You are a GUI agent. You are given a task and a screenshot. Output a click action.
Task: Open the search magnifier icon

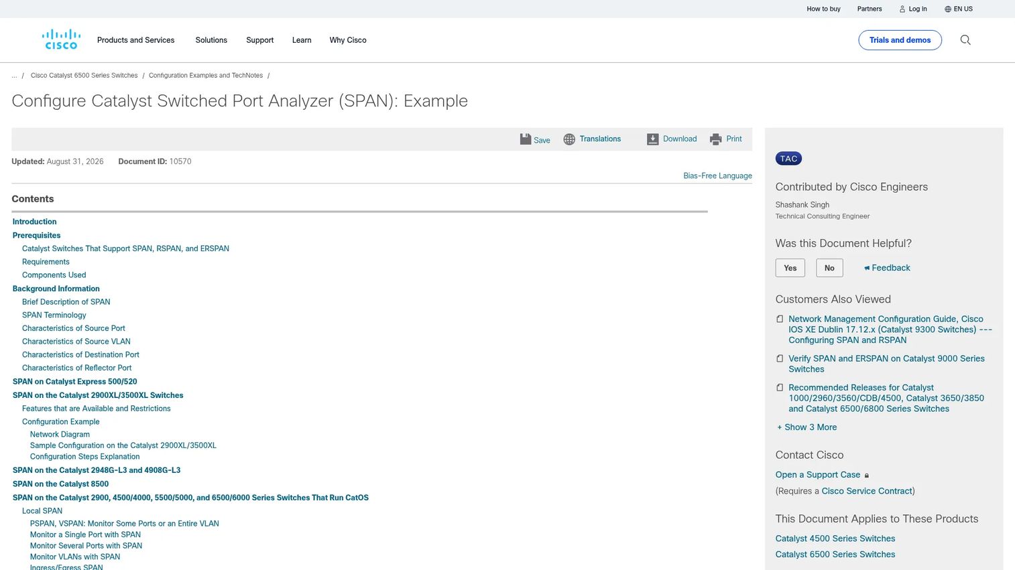965,40
